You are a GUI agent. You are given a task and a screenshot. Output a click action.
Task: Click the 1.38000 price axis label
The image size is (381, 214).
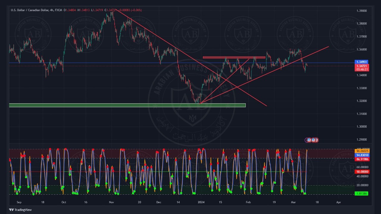[361, 23]
